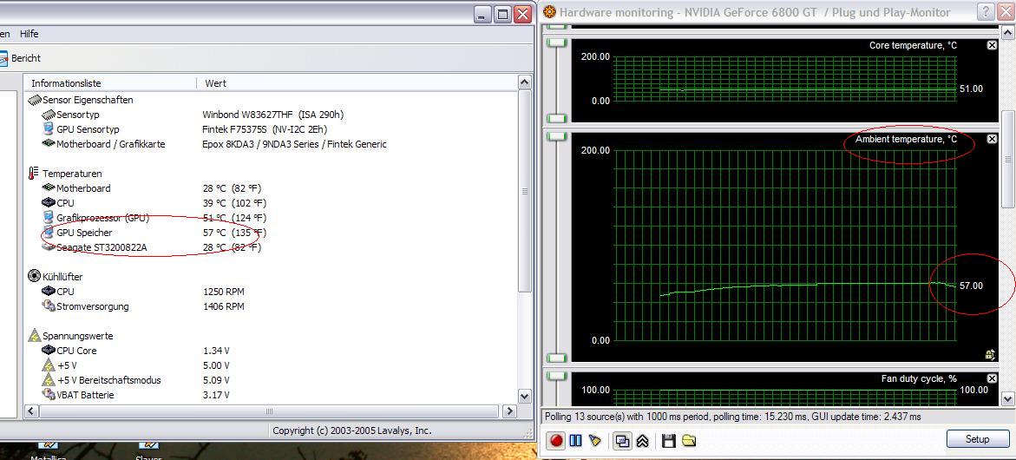1016x460 pixels.
Task: Clear monitoring history with the broom icon
Action: (x=595, y=441)
